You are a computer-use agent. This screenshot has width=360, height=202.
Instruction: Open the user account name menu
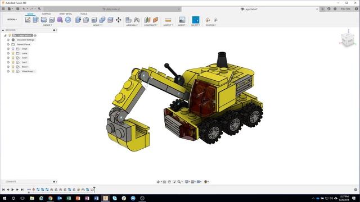point(345,9)
